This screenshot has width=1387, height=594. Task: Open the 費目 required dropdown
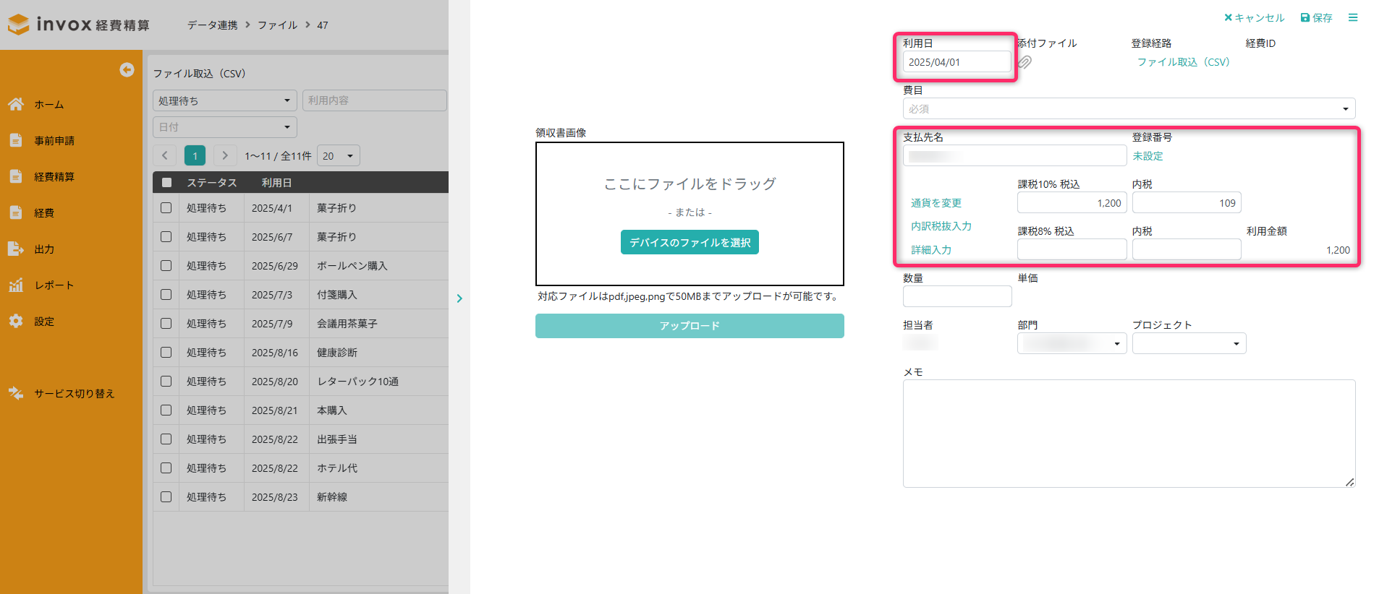tap(1128, 109)
